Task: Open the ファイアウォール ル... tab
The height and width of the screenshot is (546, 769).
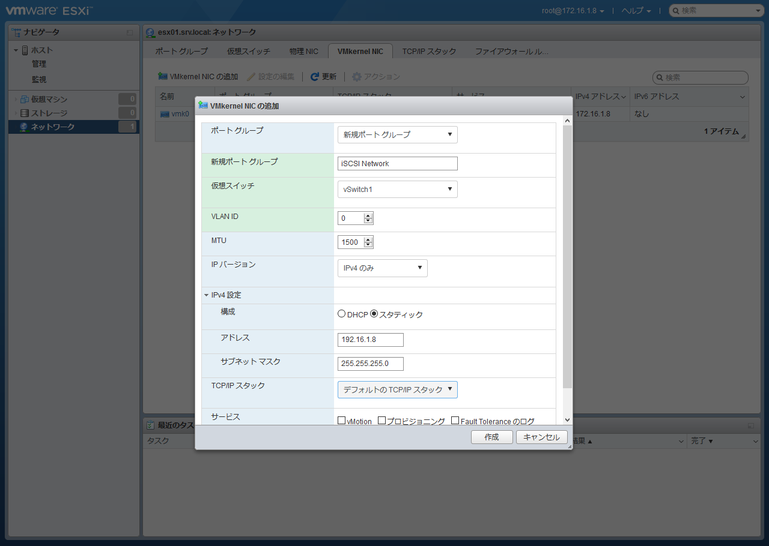Action: point(512,52)
